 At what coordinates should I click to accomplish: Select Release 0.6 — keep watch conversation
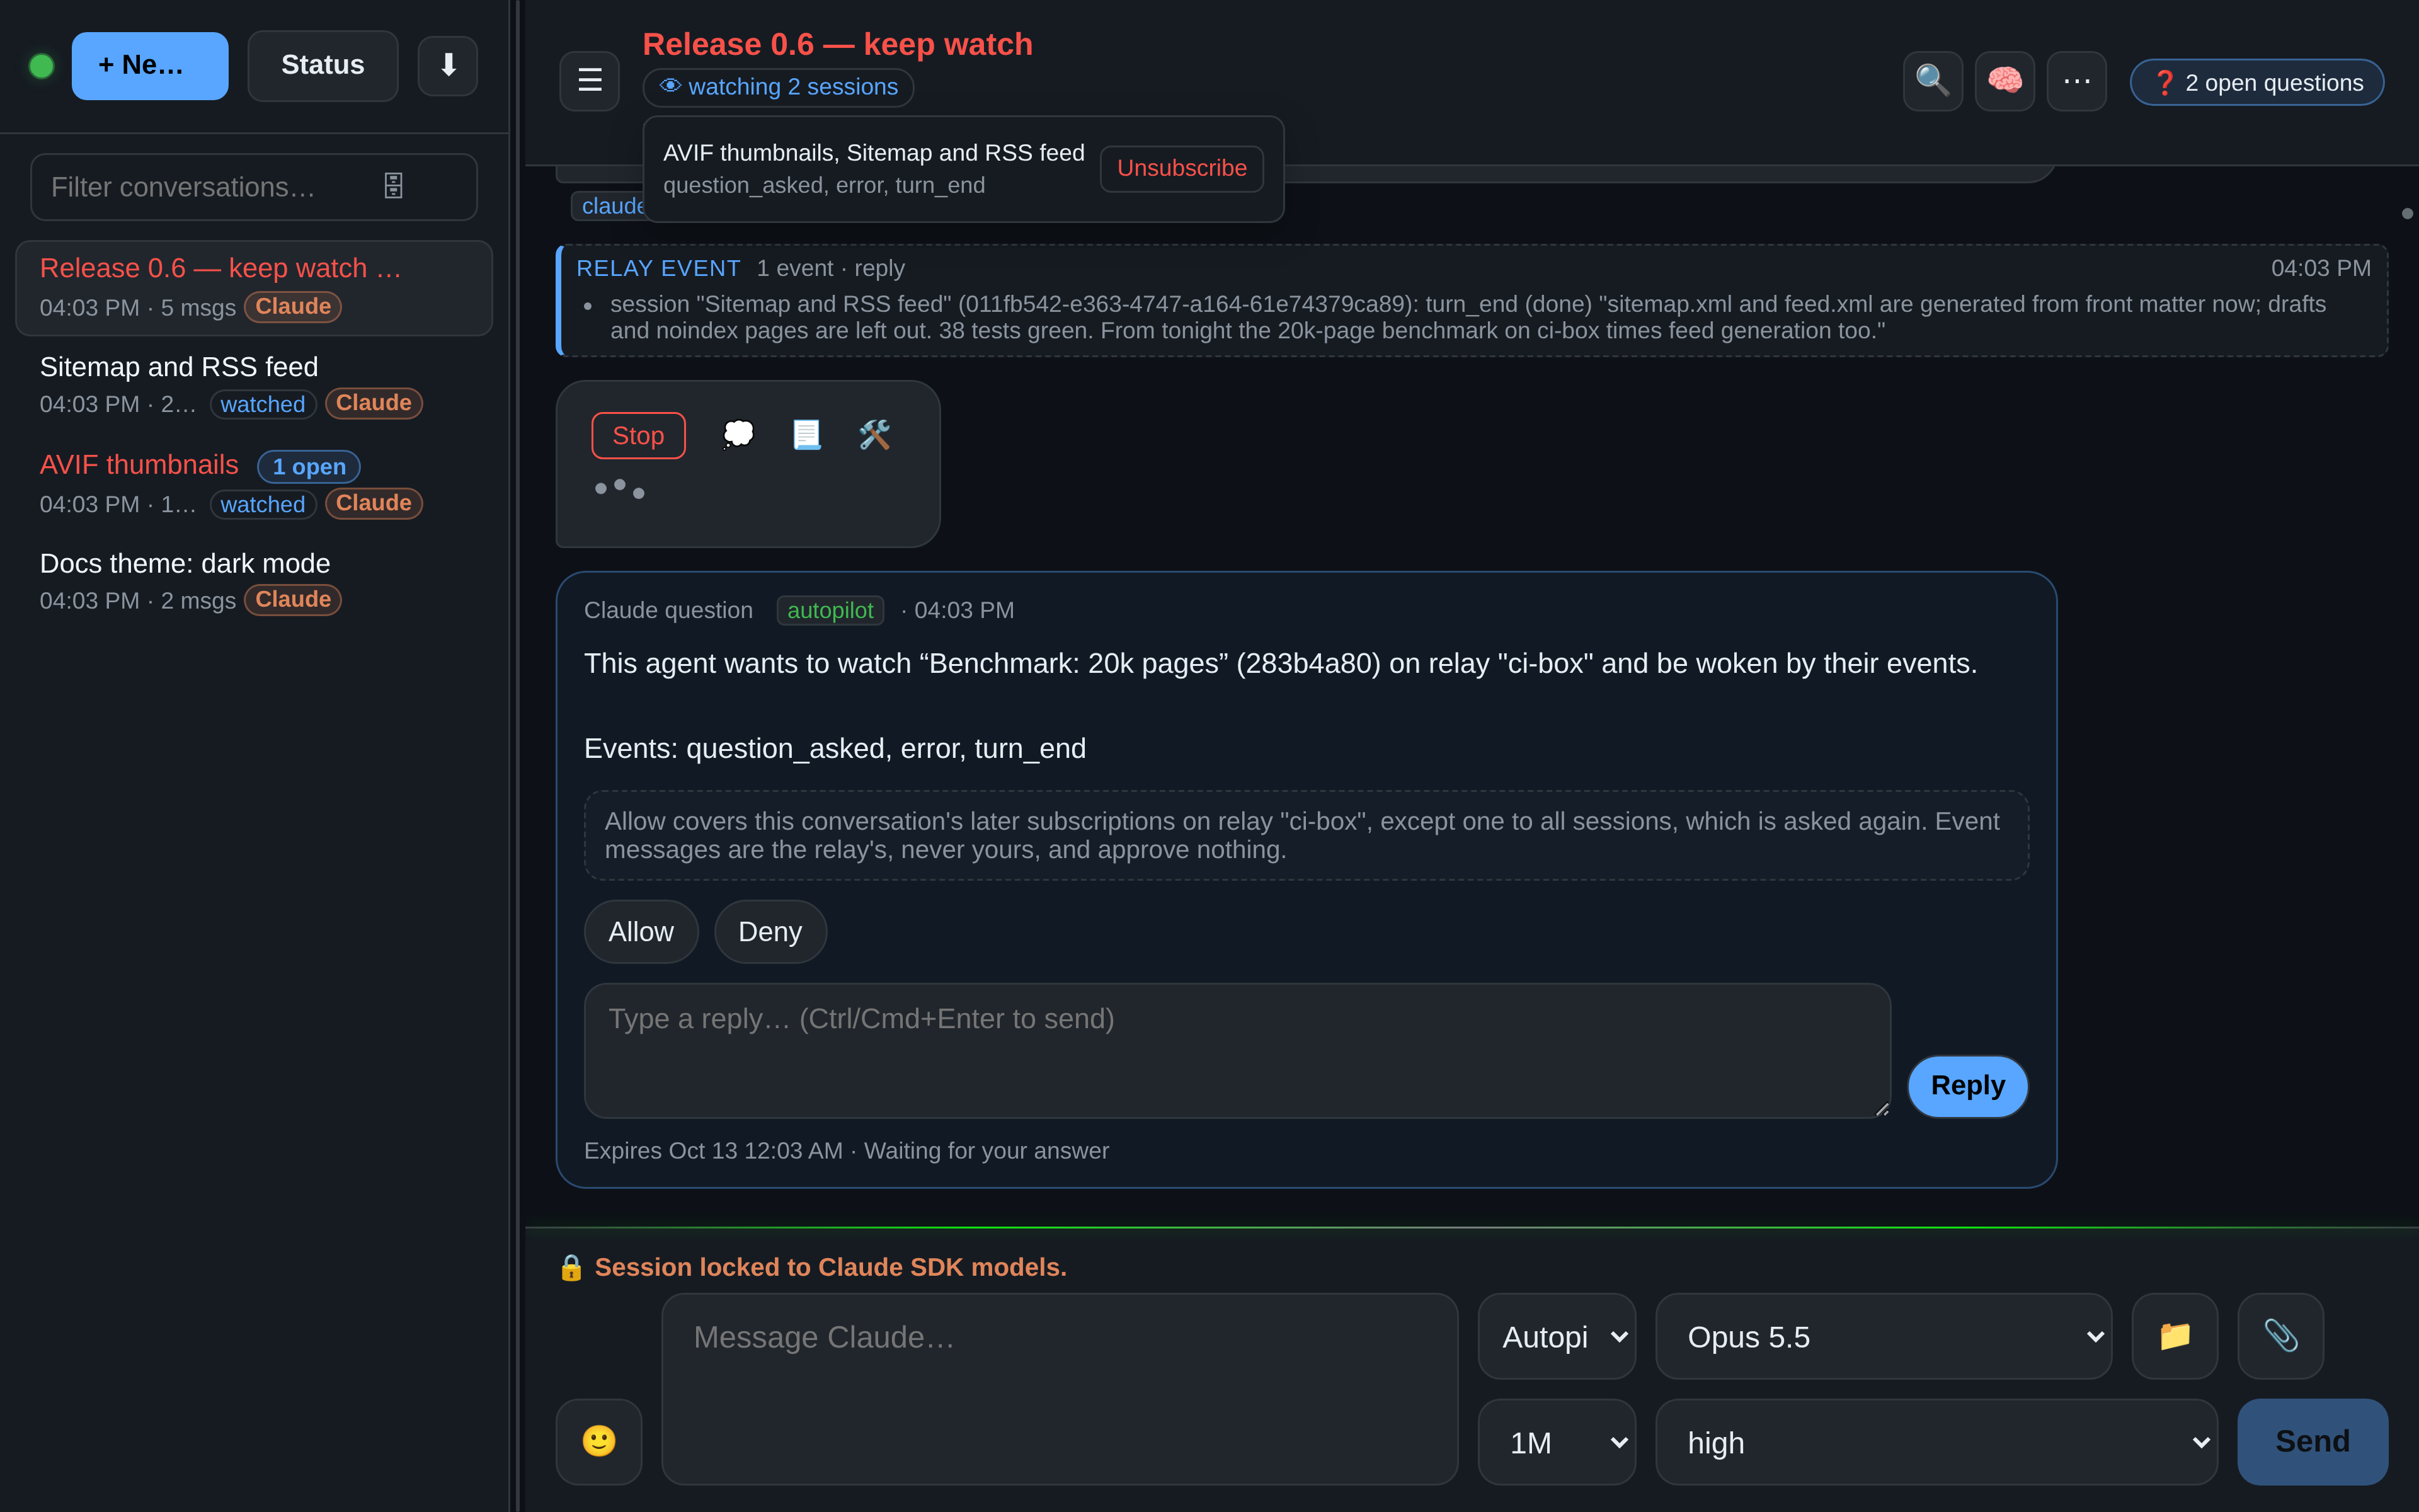point(254,288)
